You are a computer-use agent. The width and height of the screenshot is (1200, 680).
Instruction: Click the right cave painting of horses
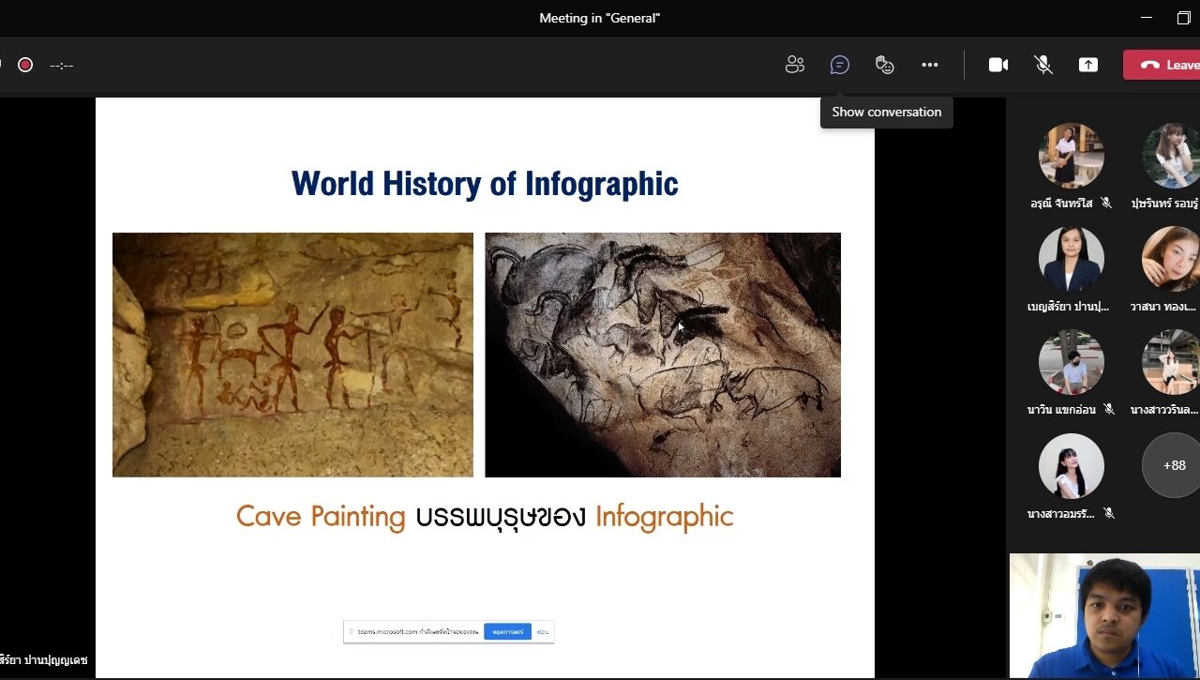[663, 355]
